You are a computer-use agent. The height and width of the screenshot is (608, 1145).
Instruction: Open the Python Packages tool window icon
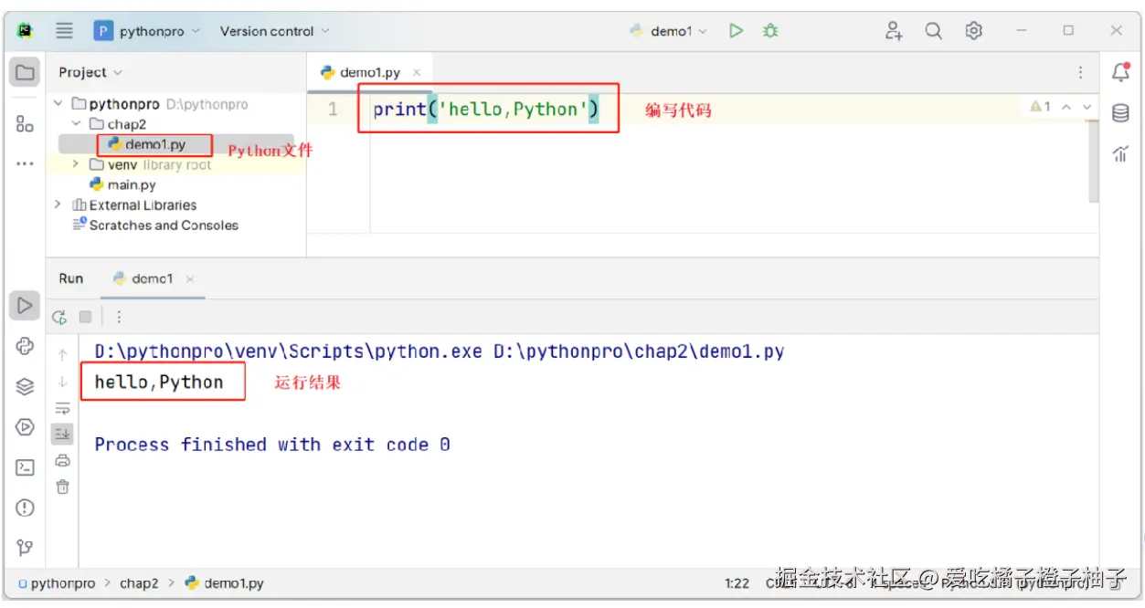click(x=25, y=345)
